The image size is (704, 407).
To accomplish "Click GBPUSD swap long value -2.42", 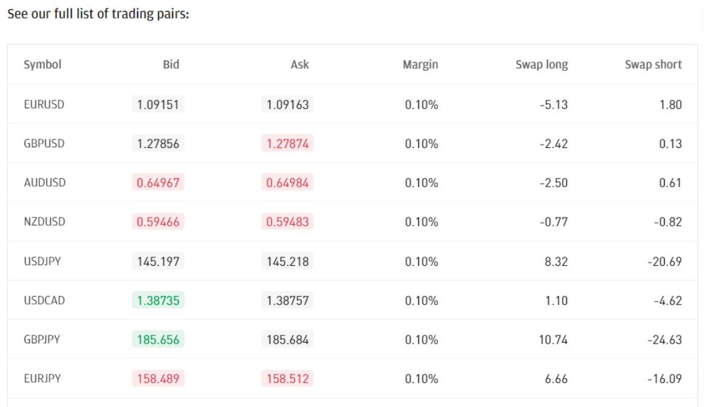I will (553, 144).
